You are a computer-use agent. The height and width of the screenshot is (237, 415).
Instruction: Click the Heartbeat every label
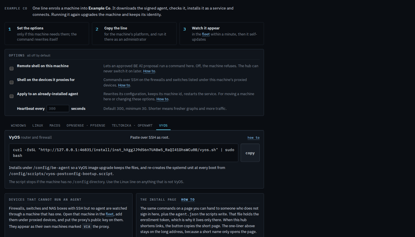click(31, 109)
